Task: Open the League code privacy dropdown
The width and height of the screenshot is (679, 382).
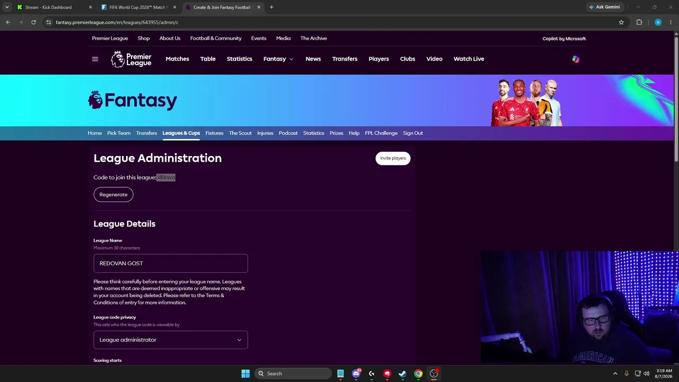Action: 171,340
